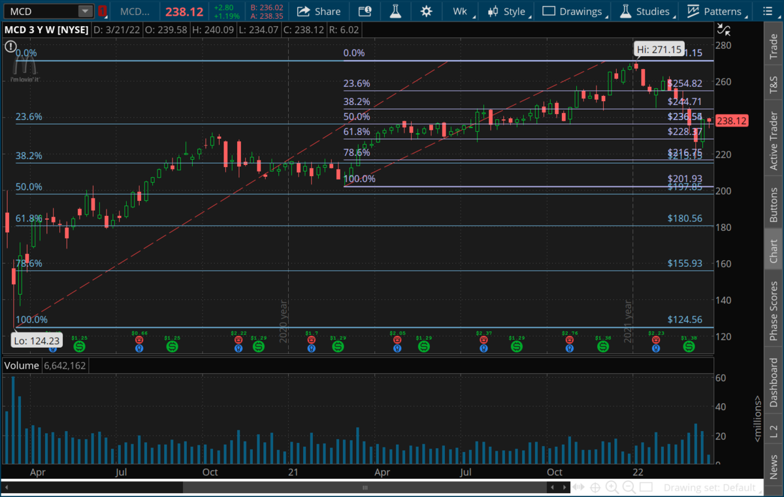This screenshot has height=497, width=784.
Task: Click the blue lightbulb icon under $2.05
Action: [x=397, y=349]
